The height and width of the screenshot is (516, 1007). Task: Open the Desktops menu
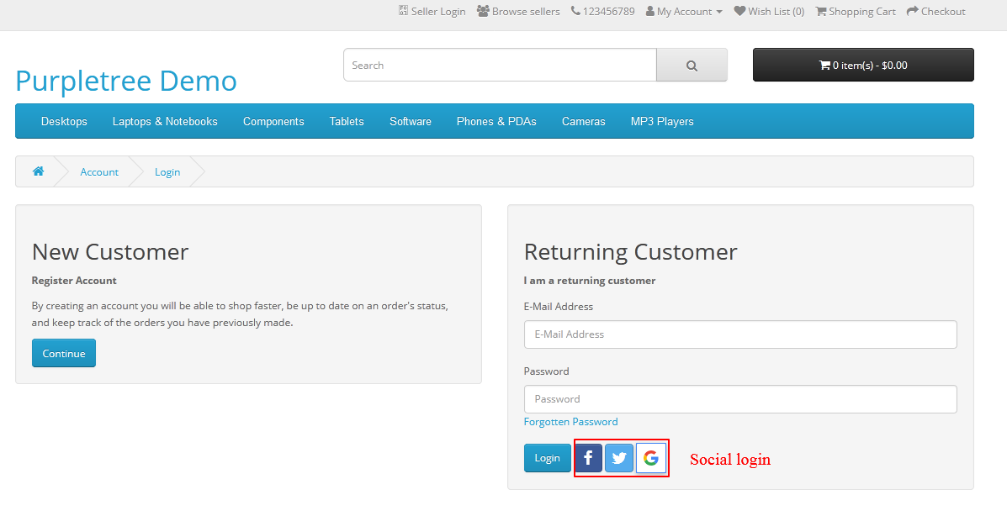64,121
